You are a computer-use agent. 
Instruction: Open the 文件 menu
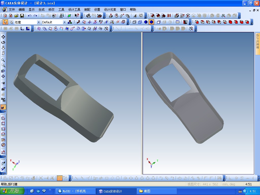point(12,9)
